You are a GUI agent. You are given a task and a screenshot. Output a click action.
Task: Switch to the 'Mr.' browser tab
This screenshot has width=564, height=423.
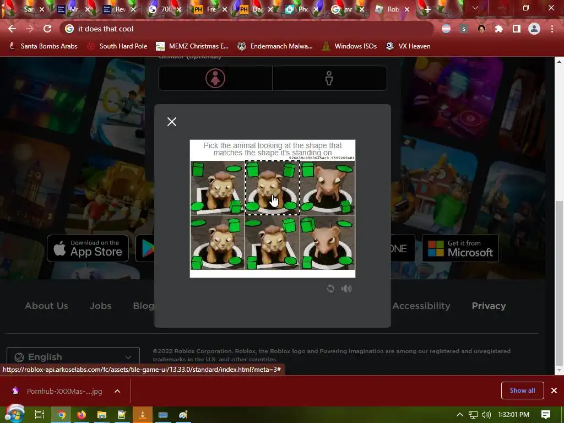coord(72,9)
